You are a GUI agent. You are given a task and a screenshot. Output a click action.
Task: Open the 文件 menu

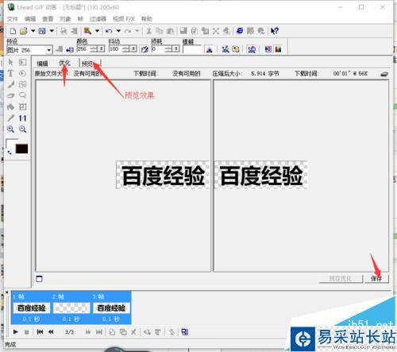click(12, 19)
